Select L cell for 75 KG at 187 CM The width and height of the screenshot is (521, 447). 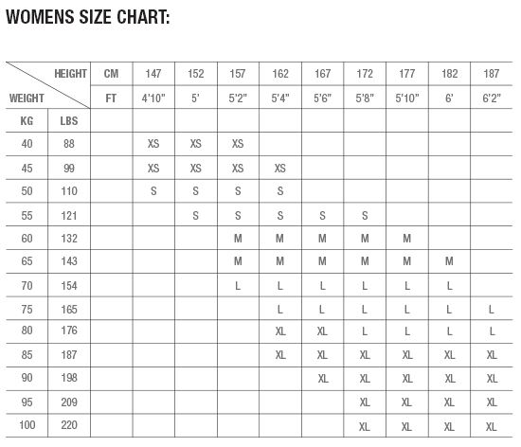click(492, 310)
